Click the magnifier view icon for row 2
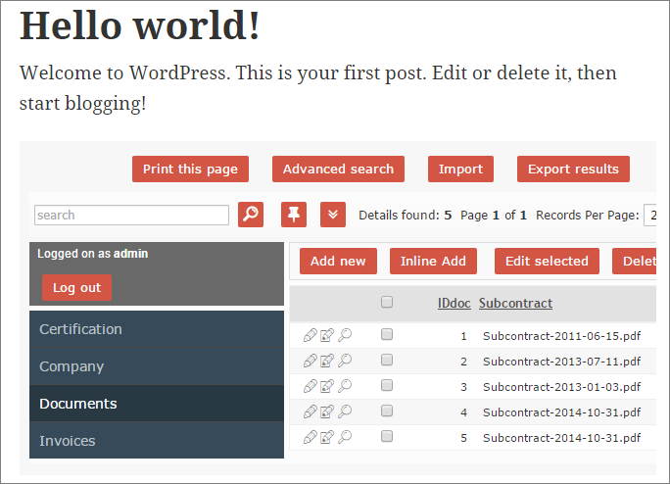Viewport: 670px width, 484px height. click(345, 361)
